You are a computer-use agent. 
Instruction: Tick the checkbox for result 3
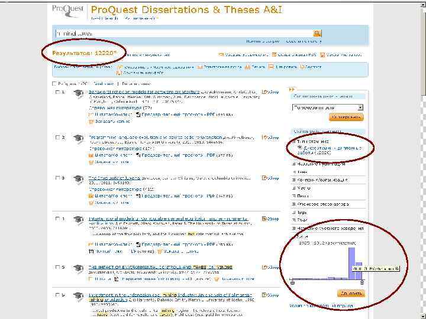click(x=57, y=178)
